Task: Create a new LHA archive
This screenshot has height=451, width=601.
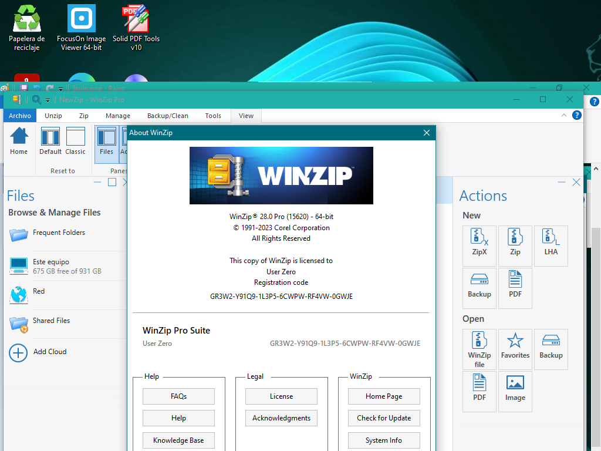Action: click(551, 246)
